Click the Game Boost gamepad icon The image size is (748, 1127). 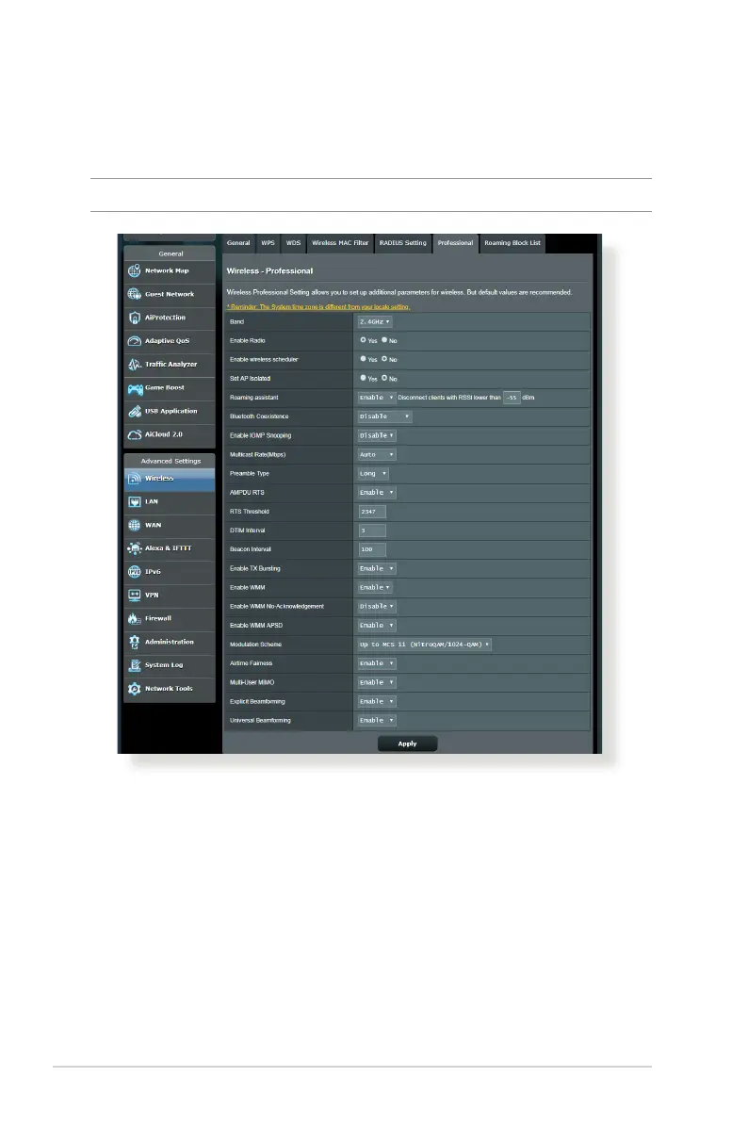(135, 388)
